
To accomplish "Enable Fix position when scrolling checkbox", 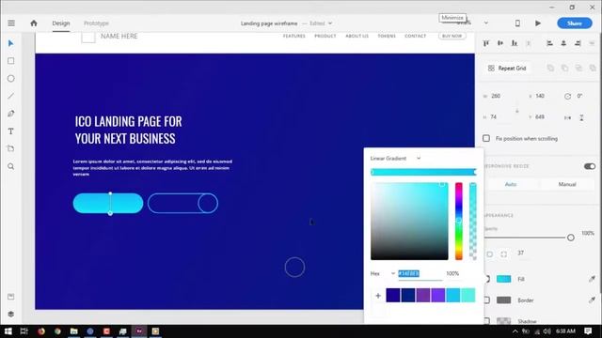I will coord(486,138).
